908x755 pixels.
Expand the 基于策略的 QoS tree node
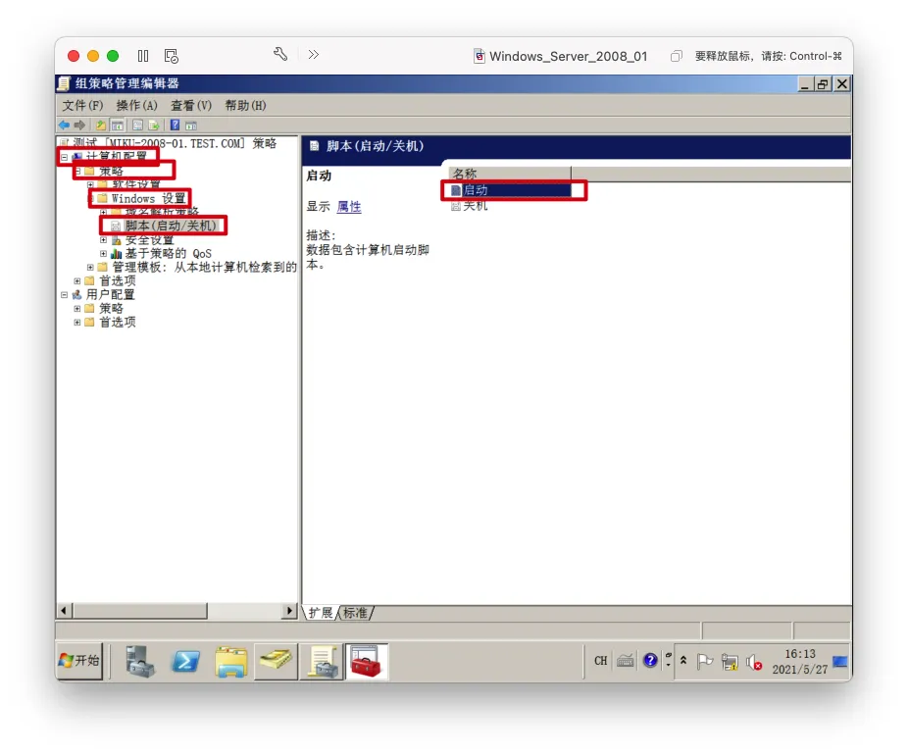[x=103, y=254]
